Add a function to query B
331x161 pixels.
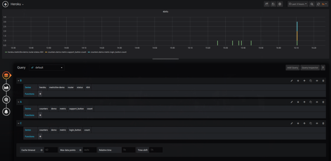[40, 94]
